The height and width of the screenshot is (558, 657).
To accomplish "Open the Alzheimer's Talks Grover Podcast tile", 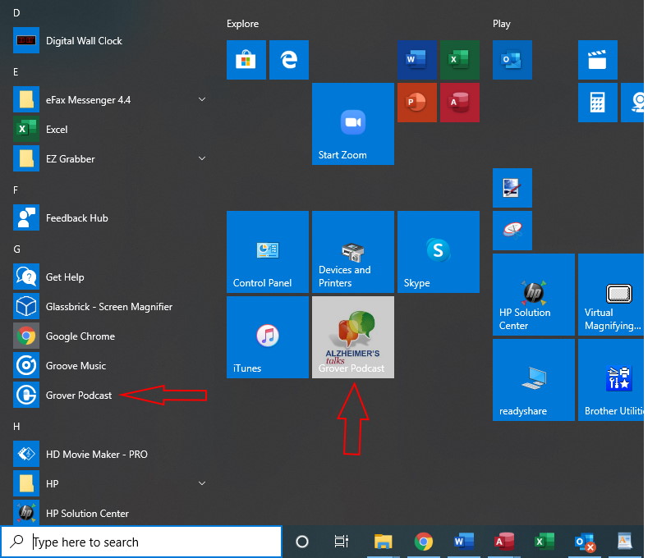I will coord(353,337).
